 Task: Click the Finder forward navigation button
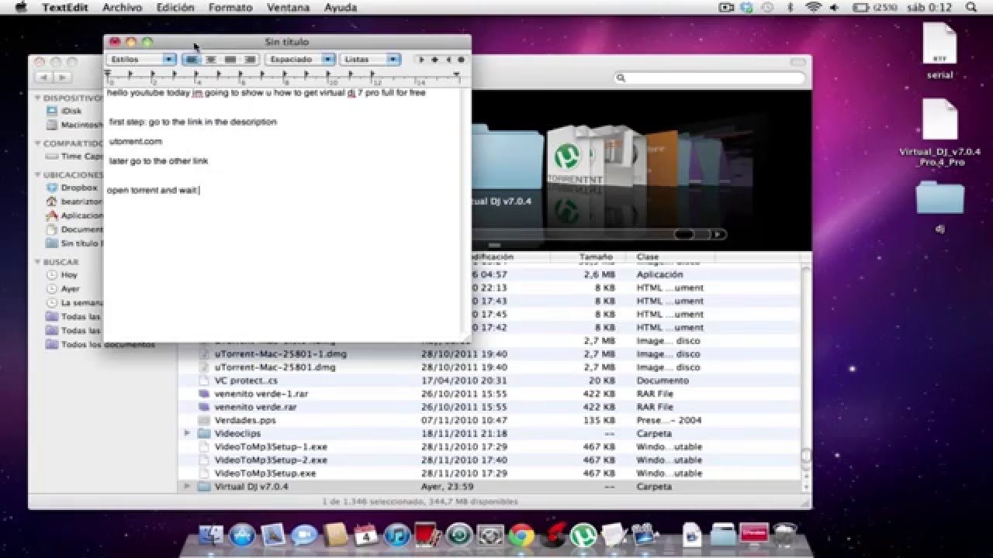62,77
